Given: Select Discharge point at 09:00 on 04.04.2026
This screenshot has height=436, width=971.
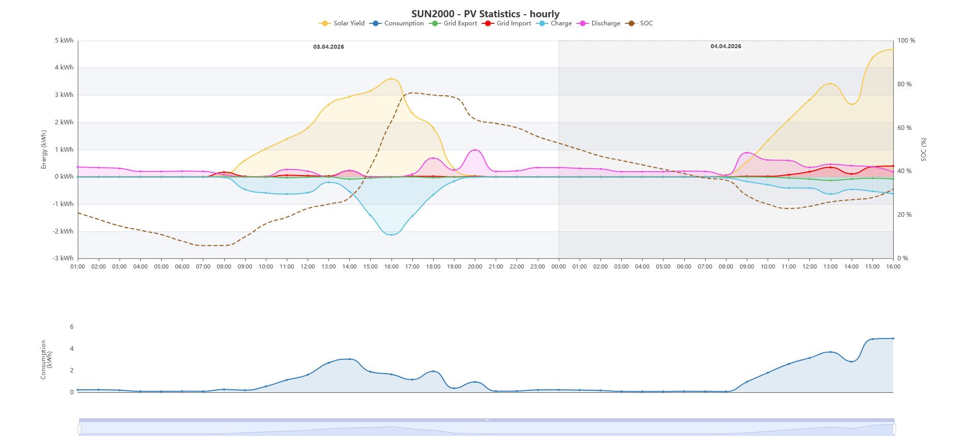Looking at the screenshot, I should [x=747, y=153].
